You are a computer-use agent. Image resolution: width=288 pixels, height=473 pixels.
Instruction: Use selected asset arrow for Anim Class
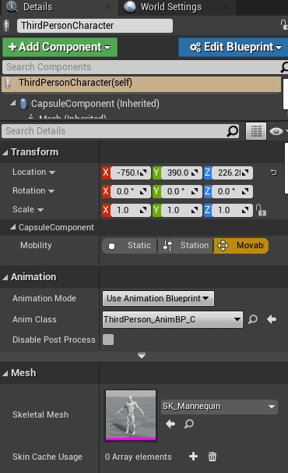(x=272, y=319)
